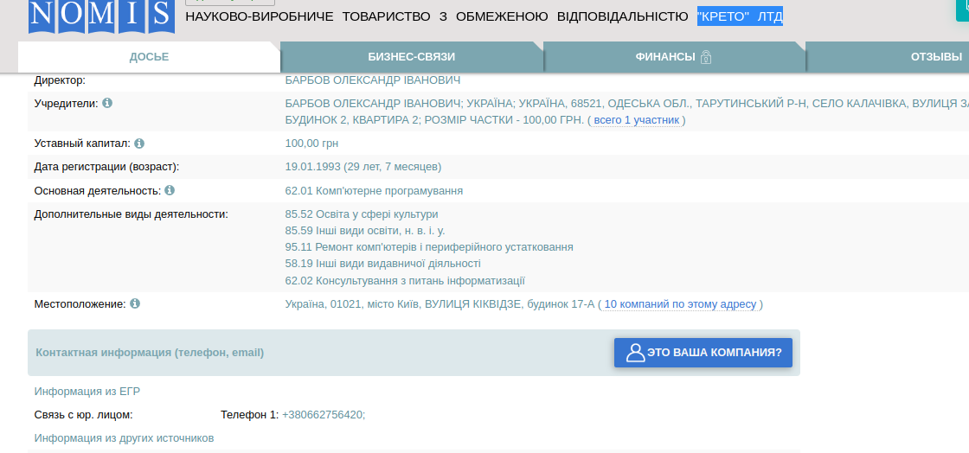Click info icon beside Местоположение

point(135,304)
